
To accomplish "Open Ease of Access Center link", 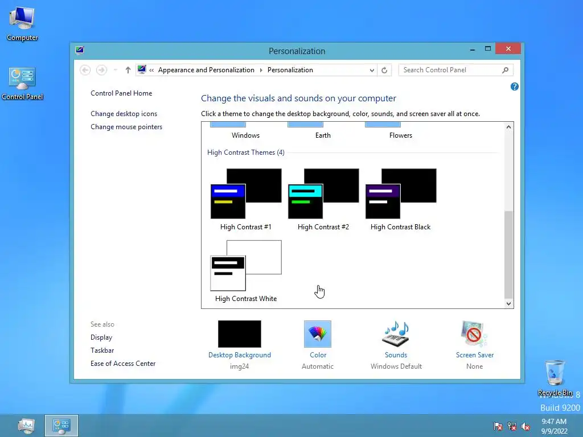I will (x=123, y=364).
